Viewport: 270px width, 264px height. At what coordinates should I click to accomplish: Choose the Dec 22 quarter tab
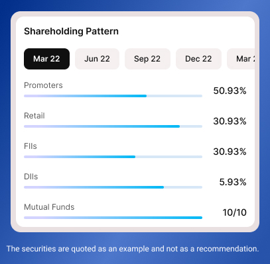tap(198, 59)
